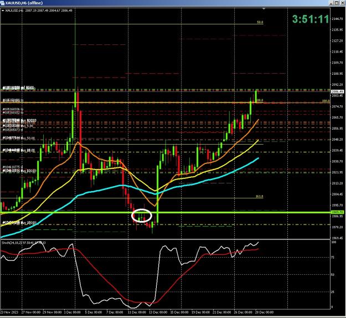Image resolution: width=346 pixels, height=318 pixels.
Task: Click the 2021.95 price scale label
Action: click(x=338, y=172)
